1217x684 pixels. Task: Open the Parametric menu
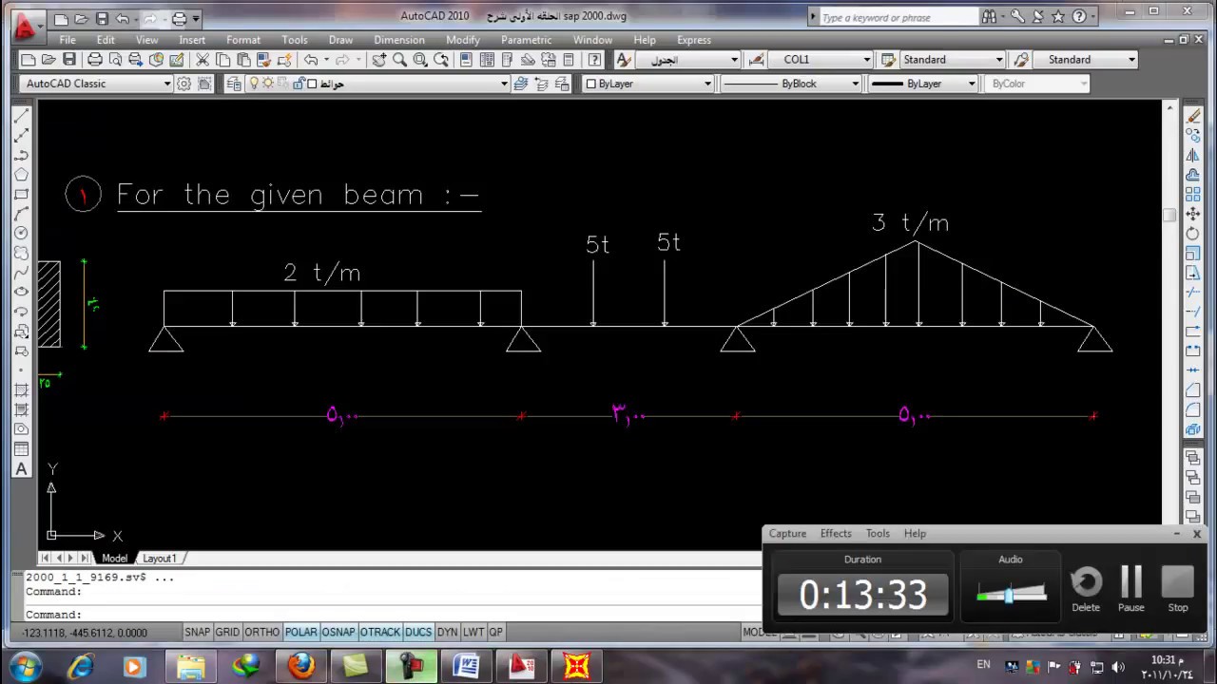(526, 40)
